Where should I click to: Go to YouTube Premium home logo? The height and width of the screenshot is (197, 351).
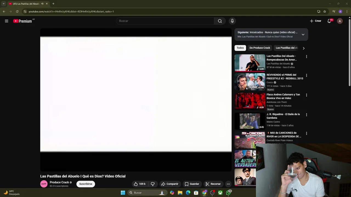coord(23,21)
